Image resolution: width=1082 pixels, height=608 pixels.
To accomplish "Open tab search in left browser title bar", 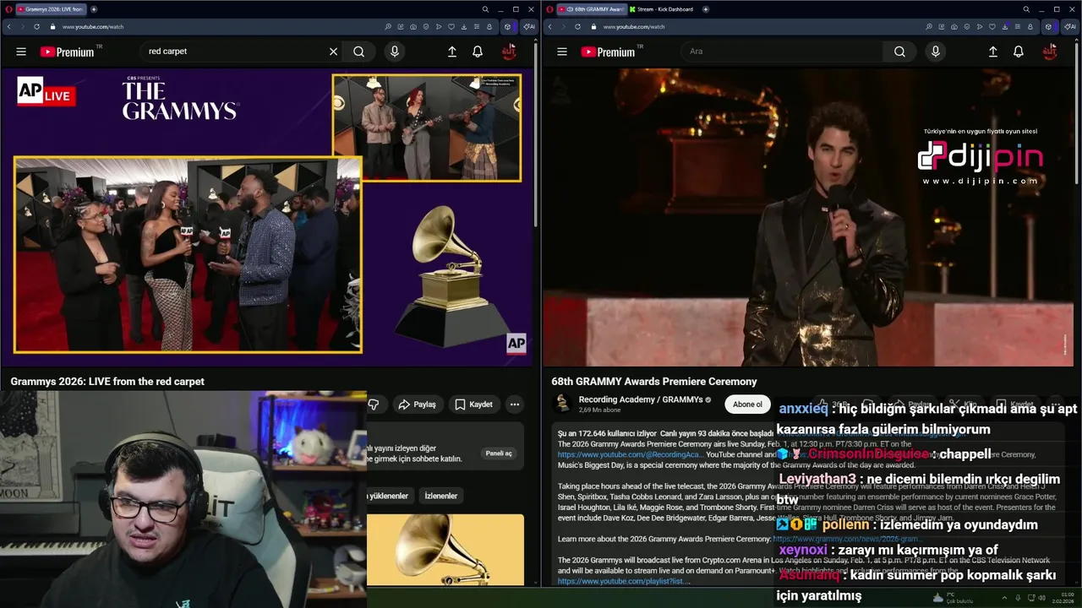I will click(485, 9).
